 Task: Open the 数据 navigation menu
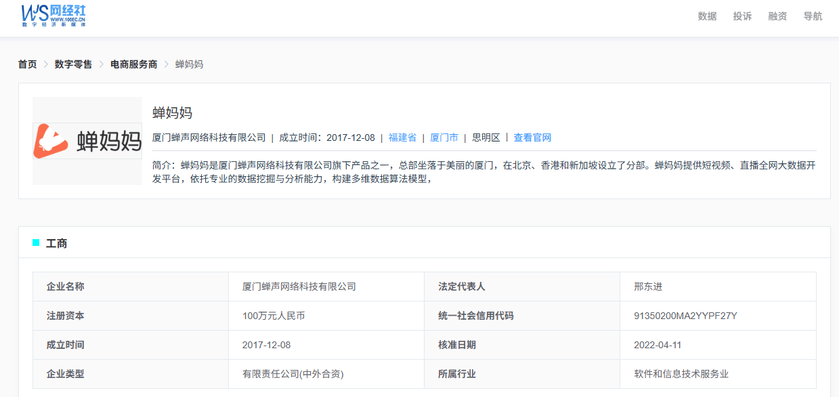(707, 16)
